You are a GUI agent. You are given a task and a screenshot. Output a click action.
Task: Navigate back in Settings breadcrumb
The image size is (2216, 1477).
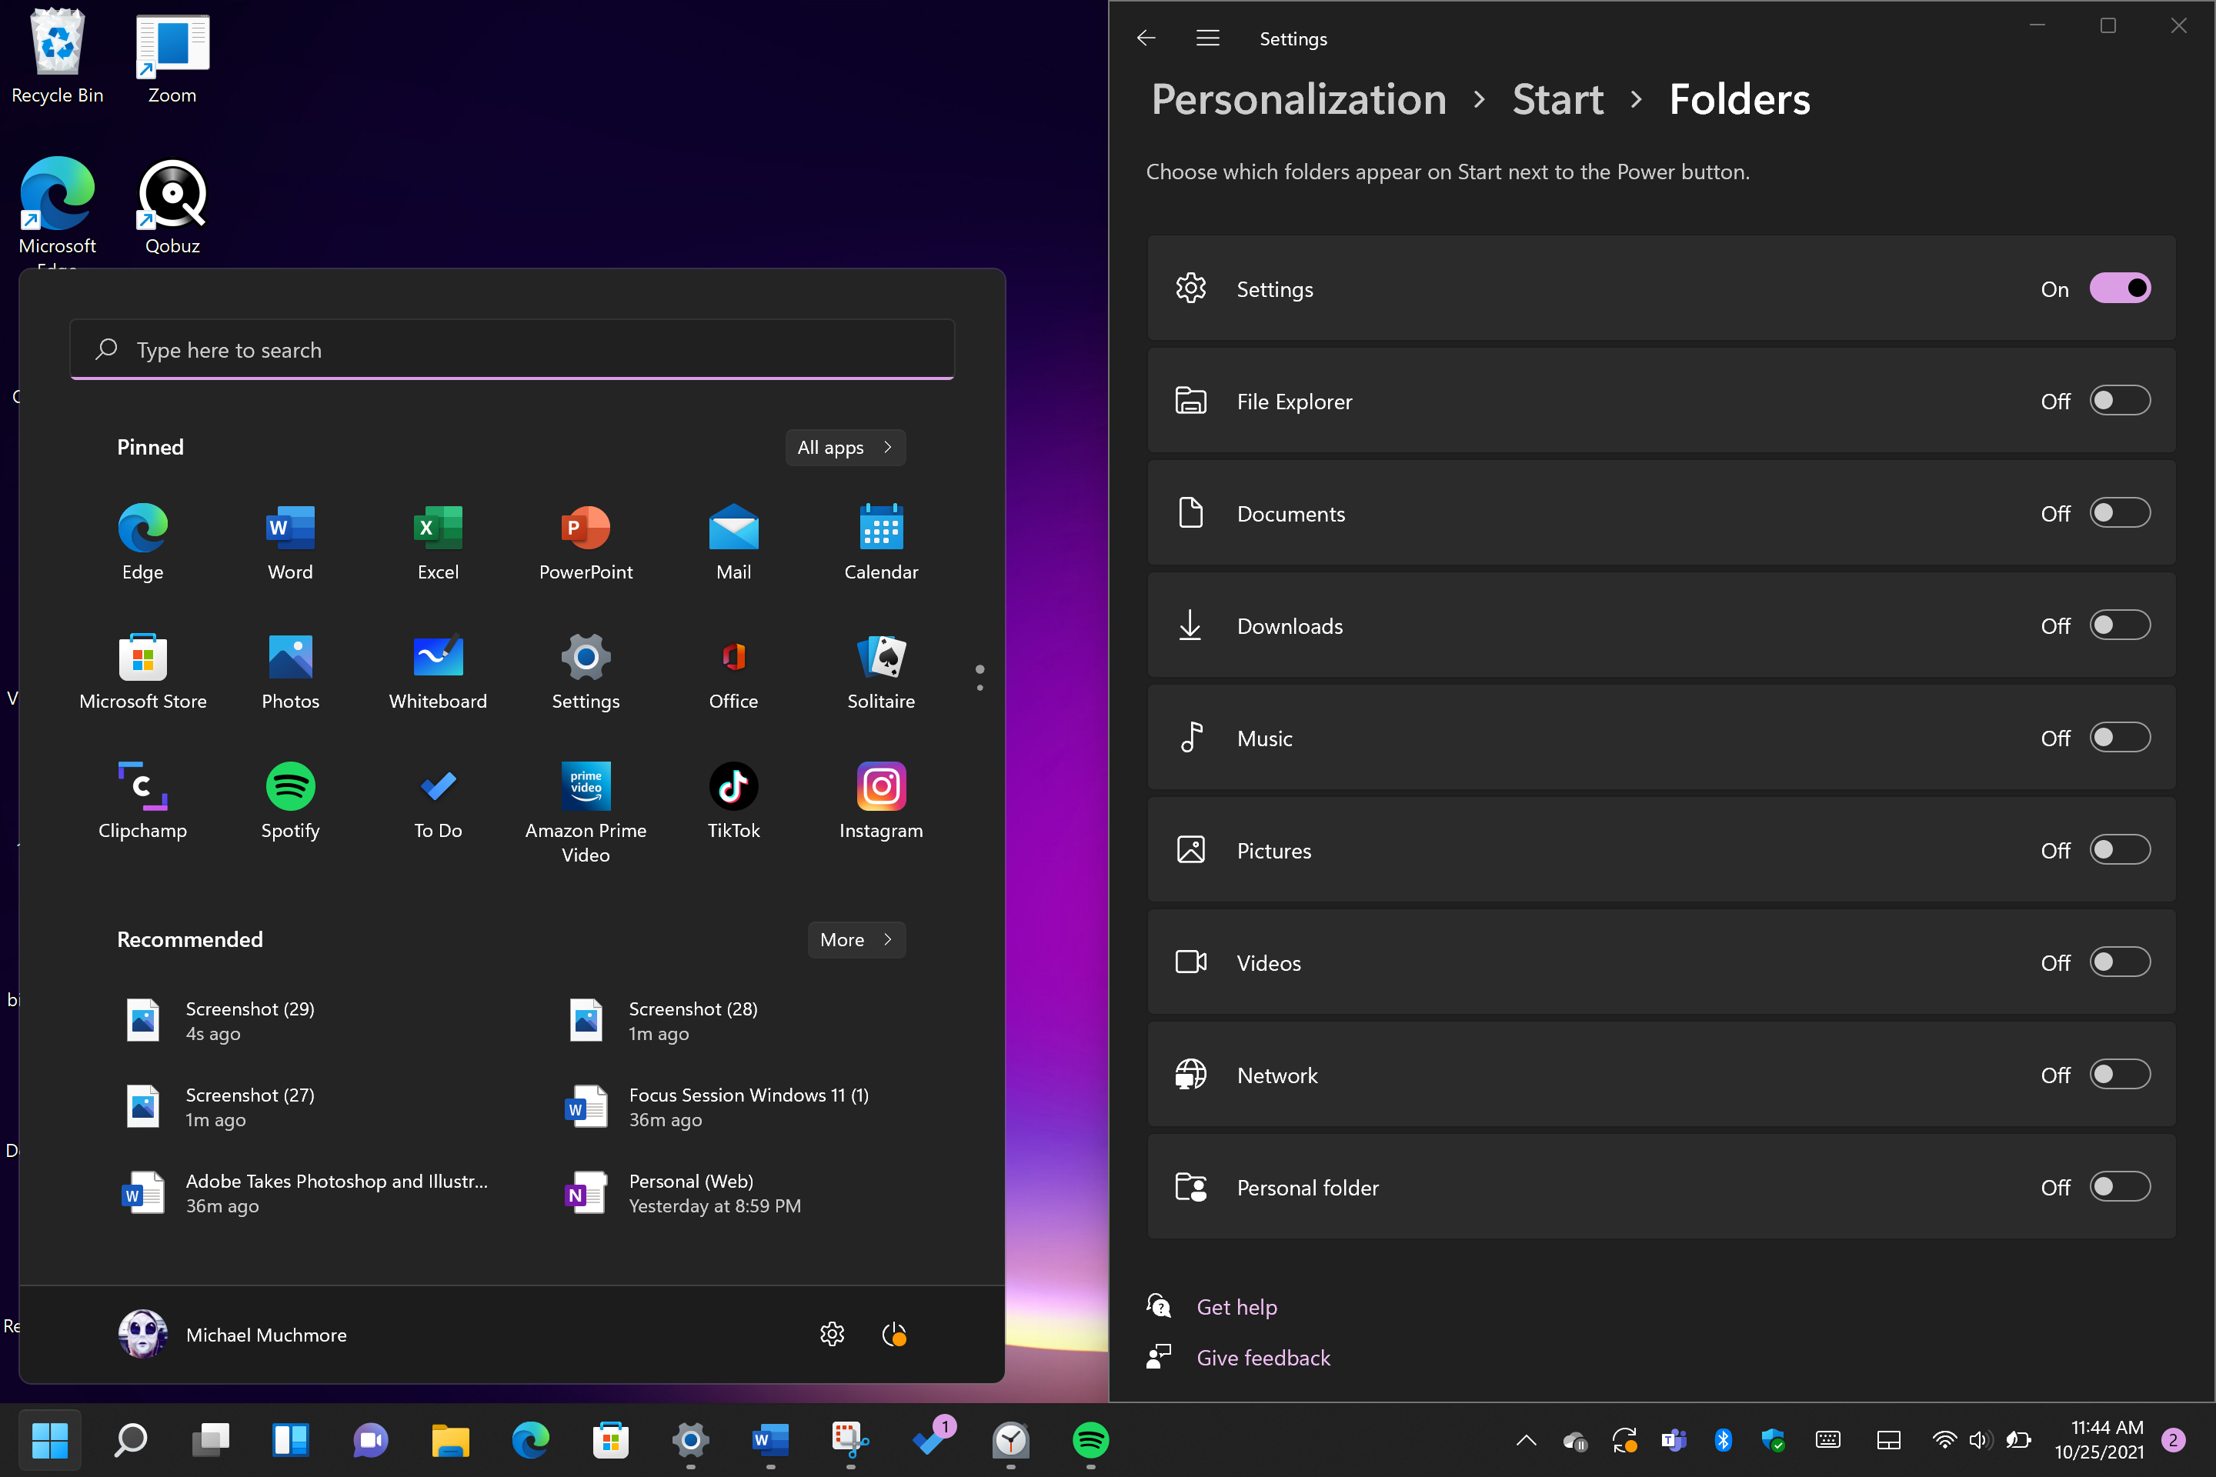[1146, 36]
